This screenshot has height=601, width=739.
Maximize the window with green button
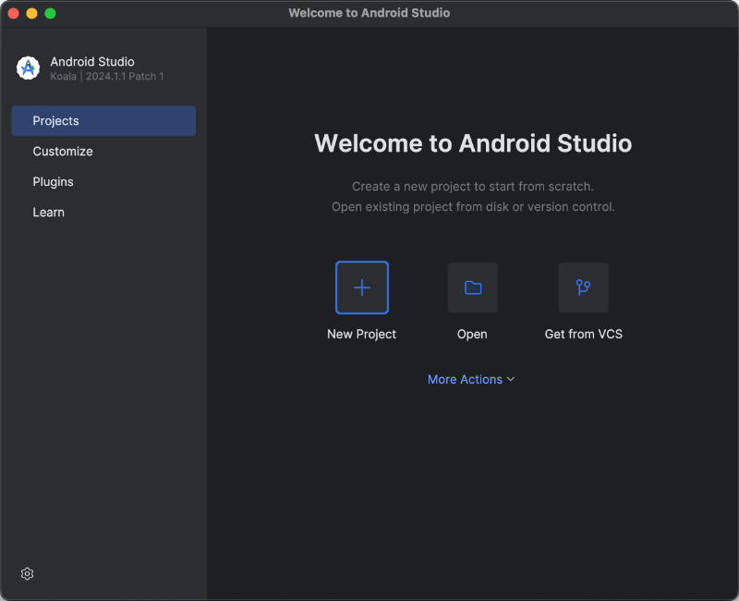(51, 13)
